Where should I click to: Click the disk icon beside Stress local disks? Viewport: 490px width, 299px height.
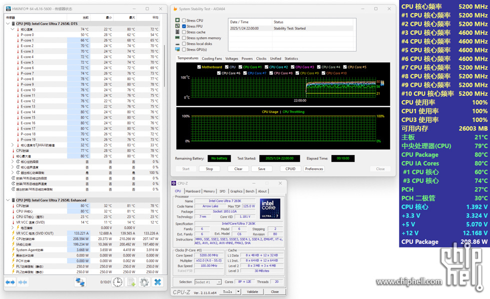177,43
